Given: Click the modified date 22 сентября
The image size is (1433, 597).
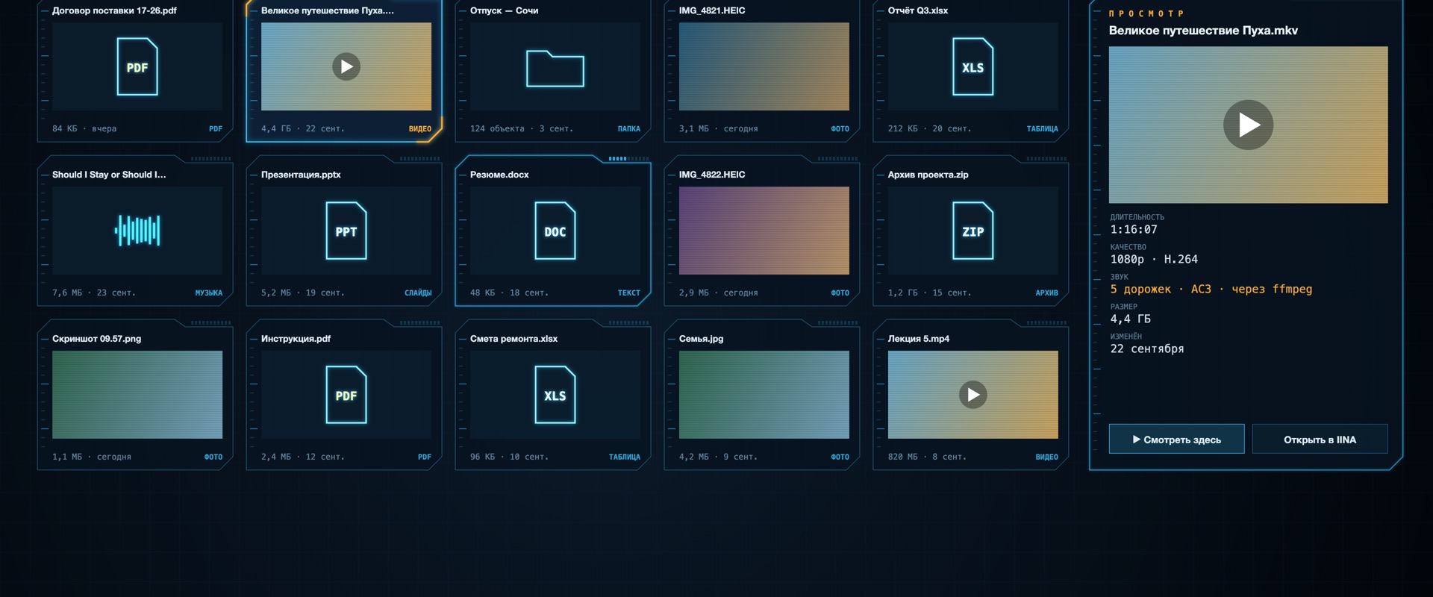Looking at the screenshot, I should coord(1147,349).
